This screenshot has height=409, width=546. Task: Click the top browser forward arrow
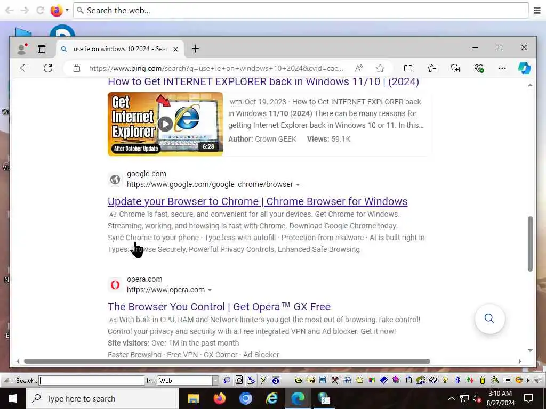(x=25, y=11)
